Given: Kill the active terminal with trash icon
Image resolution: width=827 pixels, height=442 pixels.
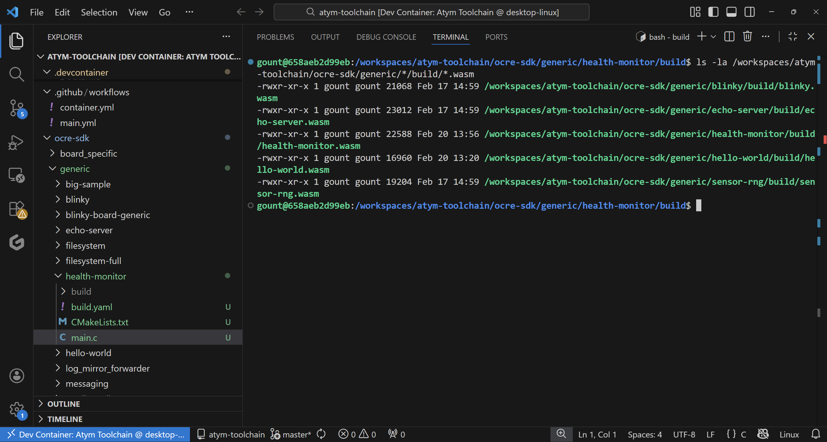Looking at the screenshot, I should (747, 37).
